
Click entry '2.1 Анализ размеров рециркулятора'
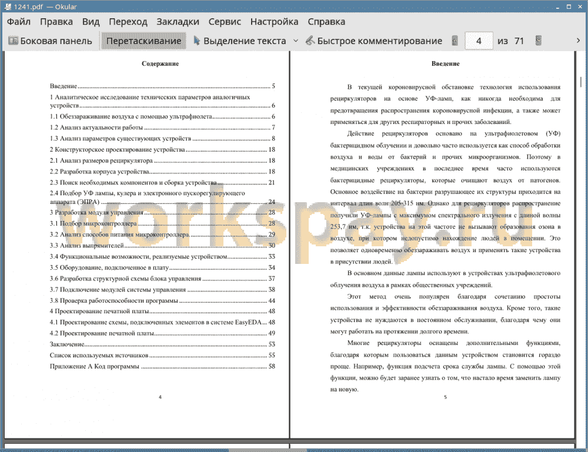pos(162,160)
